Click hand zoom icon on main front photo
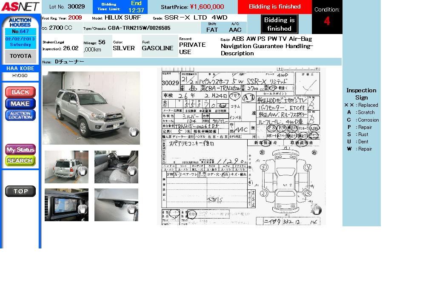Image resolution: width=431 pixels, height=308 pixels. click(134, 132)
